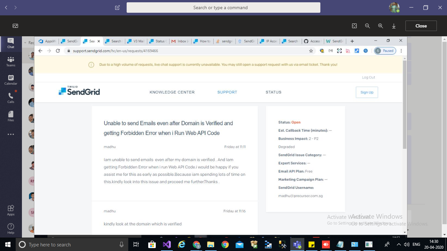This screenshot has height=251, width=447.
Task: Toggle the paused sync account profile chip
Action: point(385,51)
